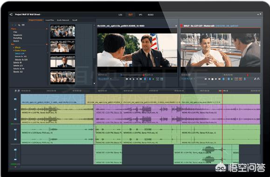Toggle the V1 video track selector

click(x=15, y=99)
